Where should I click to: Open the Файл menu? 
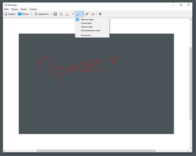point(6,9)
